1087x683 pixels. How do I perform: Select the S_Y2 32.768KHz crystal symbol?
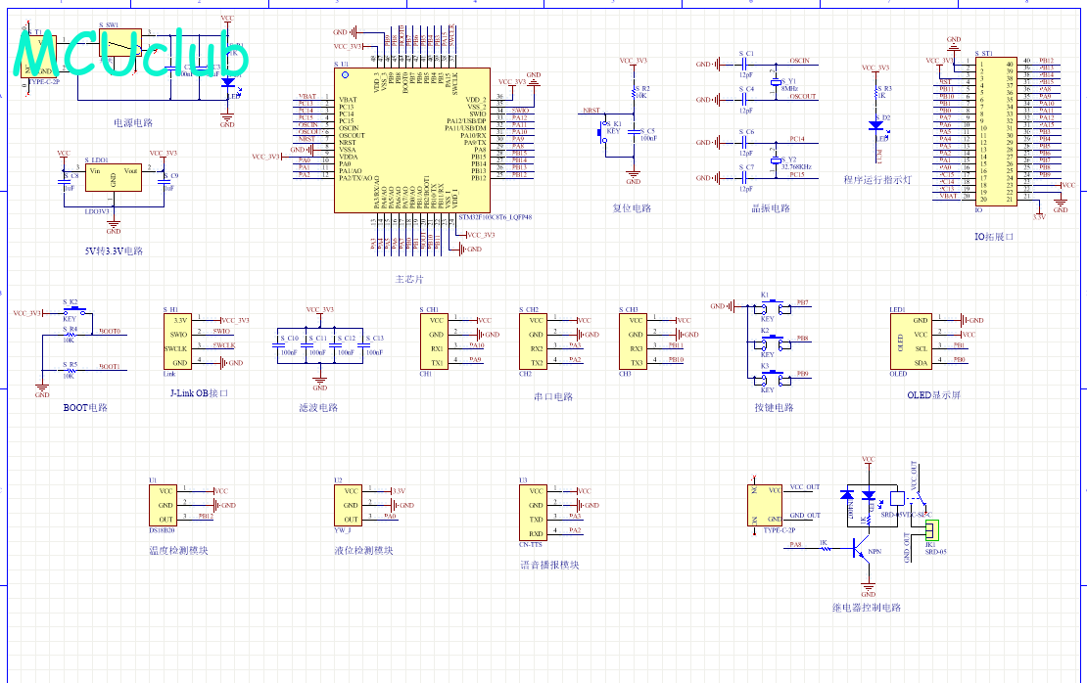[x=775, y=160]
